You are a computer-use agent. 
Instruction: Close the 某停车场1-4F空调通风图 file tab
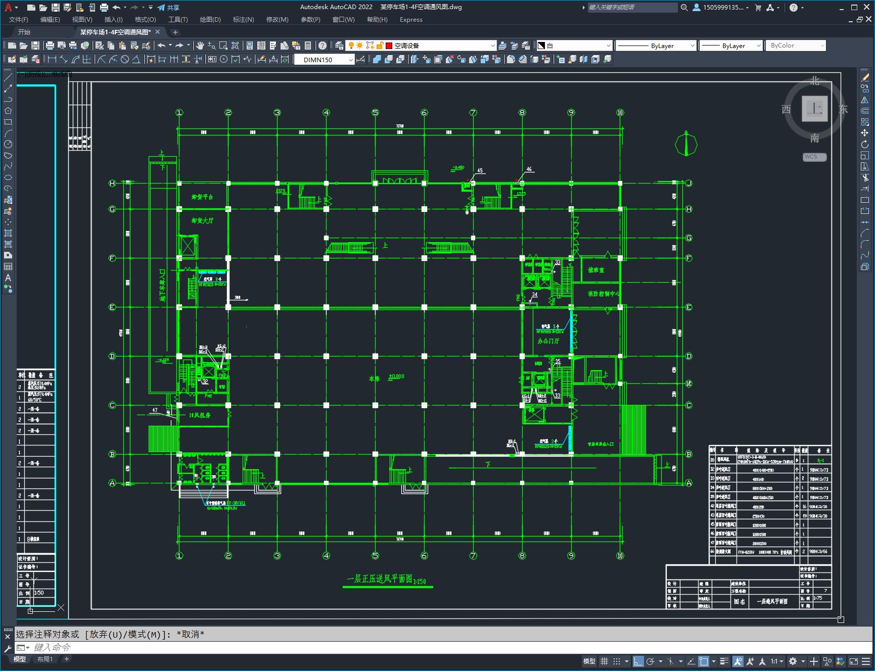157,32
